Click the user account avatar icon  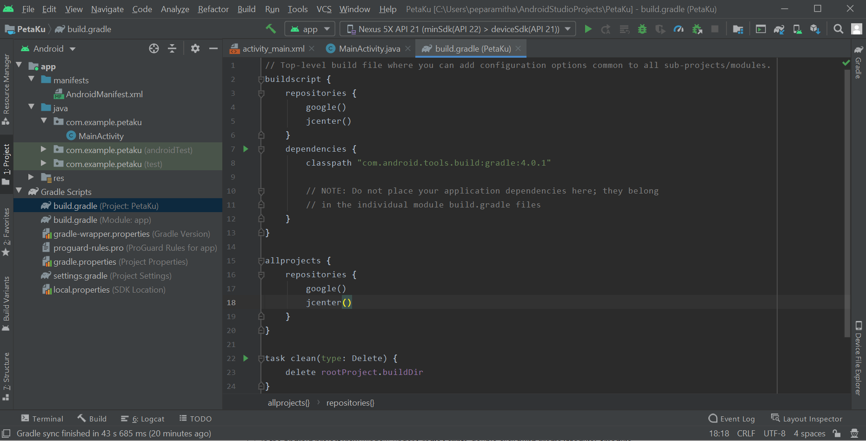[857, 29]
